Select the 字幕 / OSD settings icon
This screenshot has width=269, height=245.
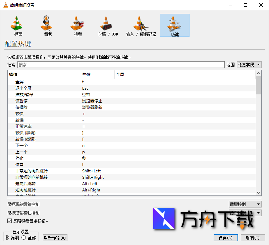107,25
